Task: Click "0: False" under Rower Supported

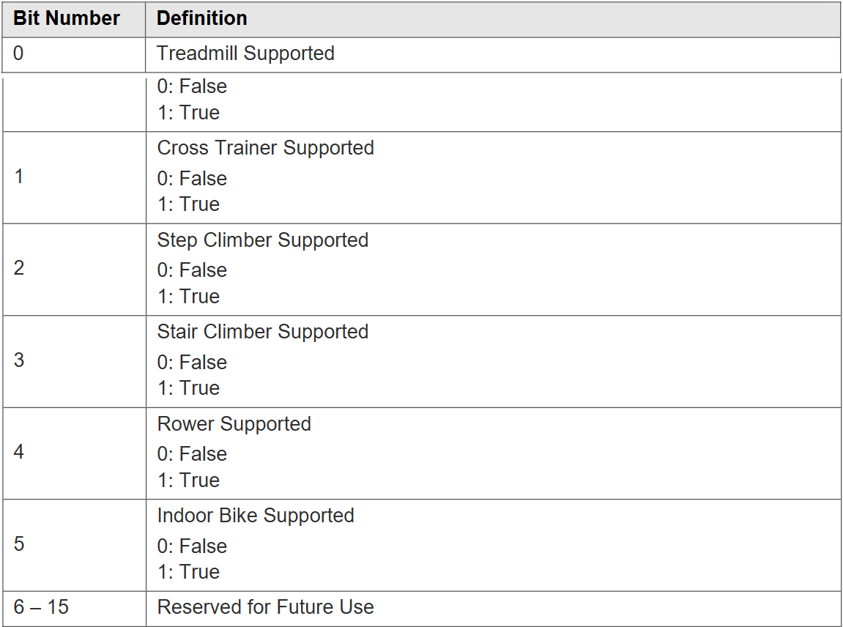Action: (x=192, y=454)
